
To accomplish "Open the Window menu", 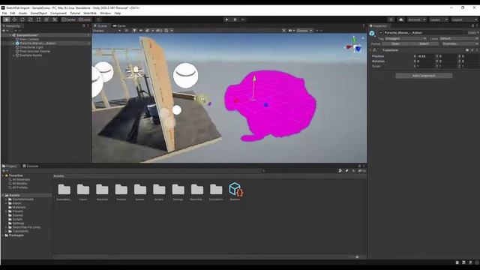I will pyautogui.click(x=105, y=13).
